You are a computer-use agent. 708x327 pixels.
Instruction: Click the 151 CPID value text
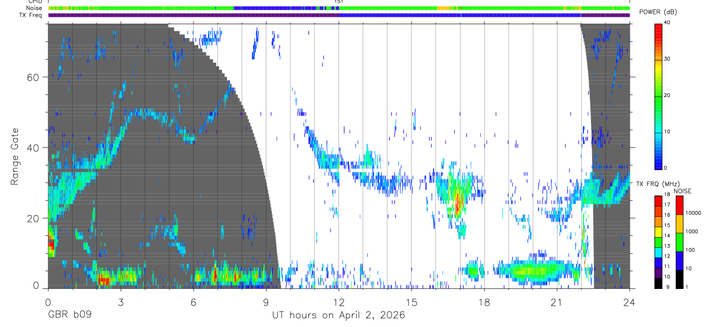pos(339,2)
